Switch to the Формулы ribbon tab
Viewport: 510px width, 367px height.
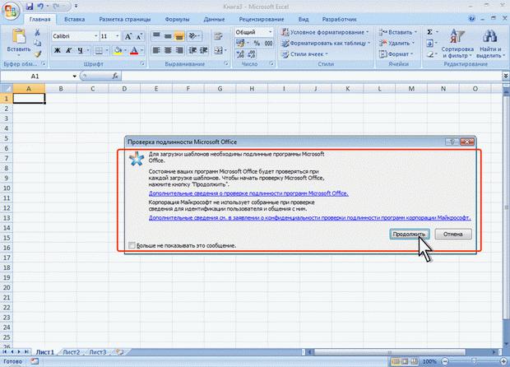click(x=177, y=19)
